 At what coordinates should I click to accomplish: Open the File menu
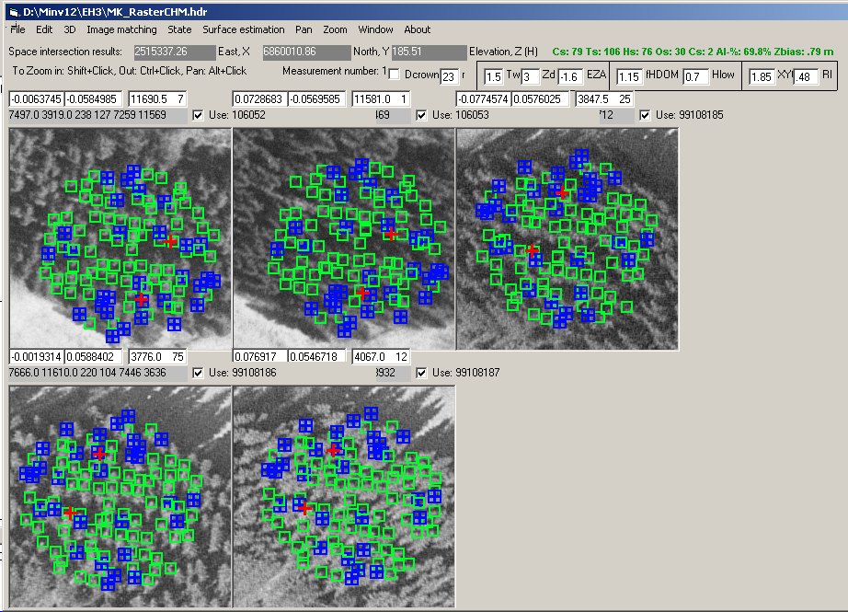18,29
